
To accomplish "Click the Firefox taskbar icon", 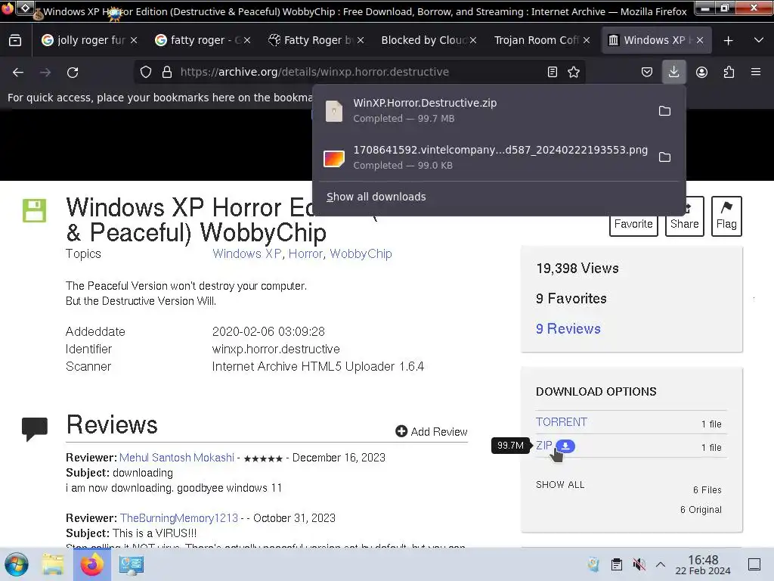I will 92,564.
